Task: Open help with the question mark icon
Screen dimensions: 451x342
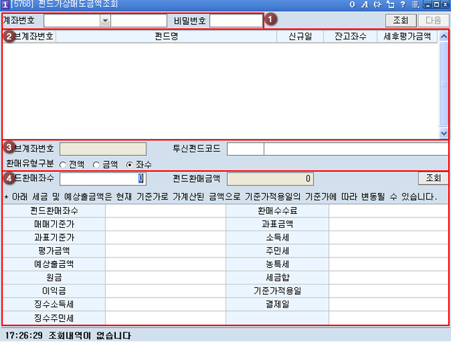Action: tap(402, 5)
